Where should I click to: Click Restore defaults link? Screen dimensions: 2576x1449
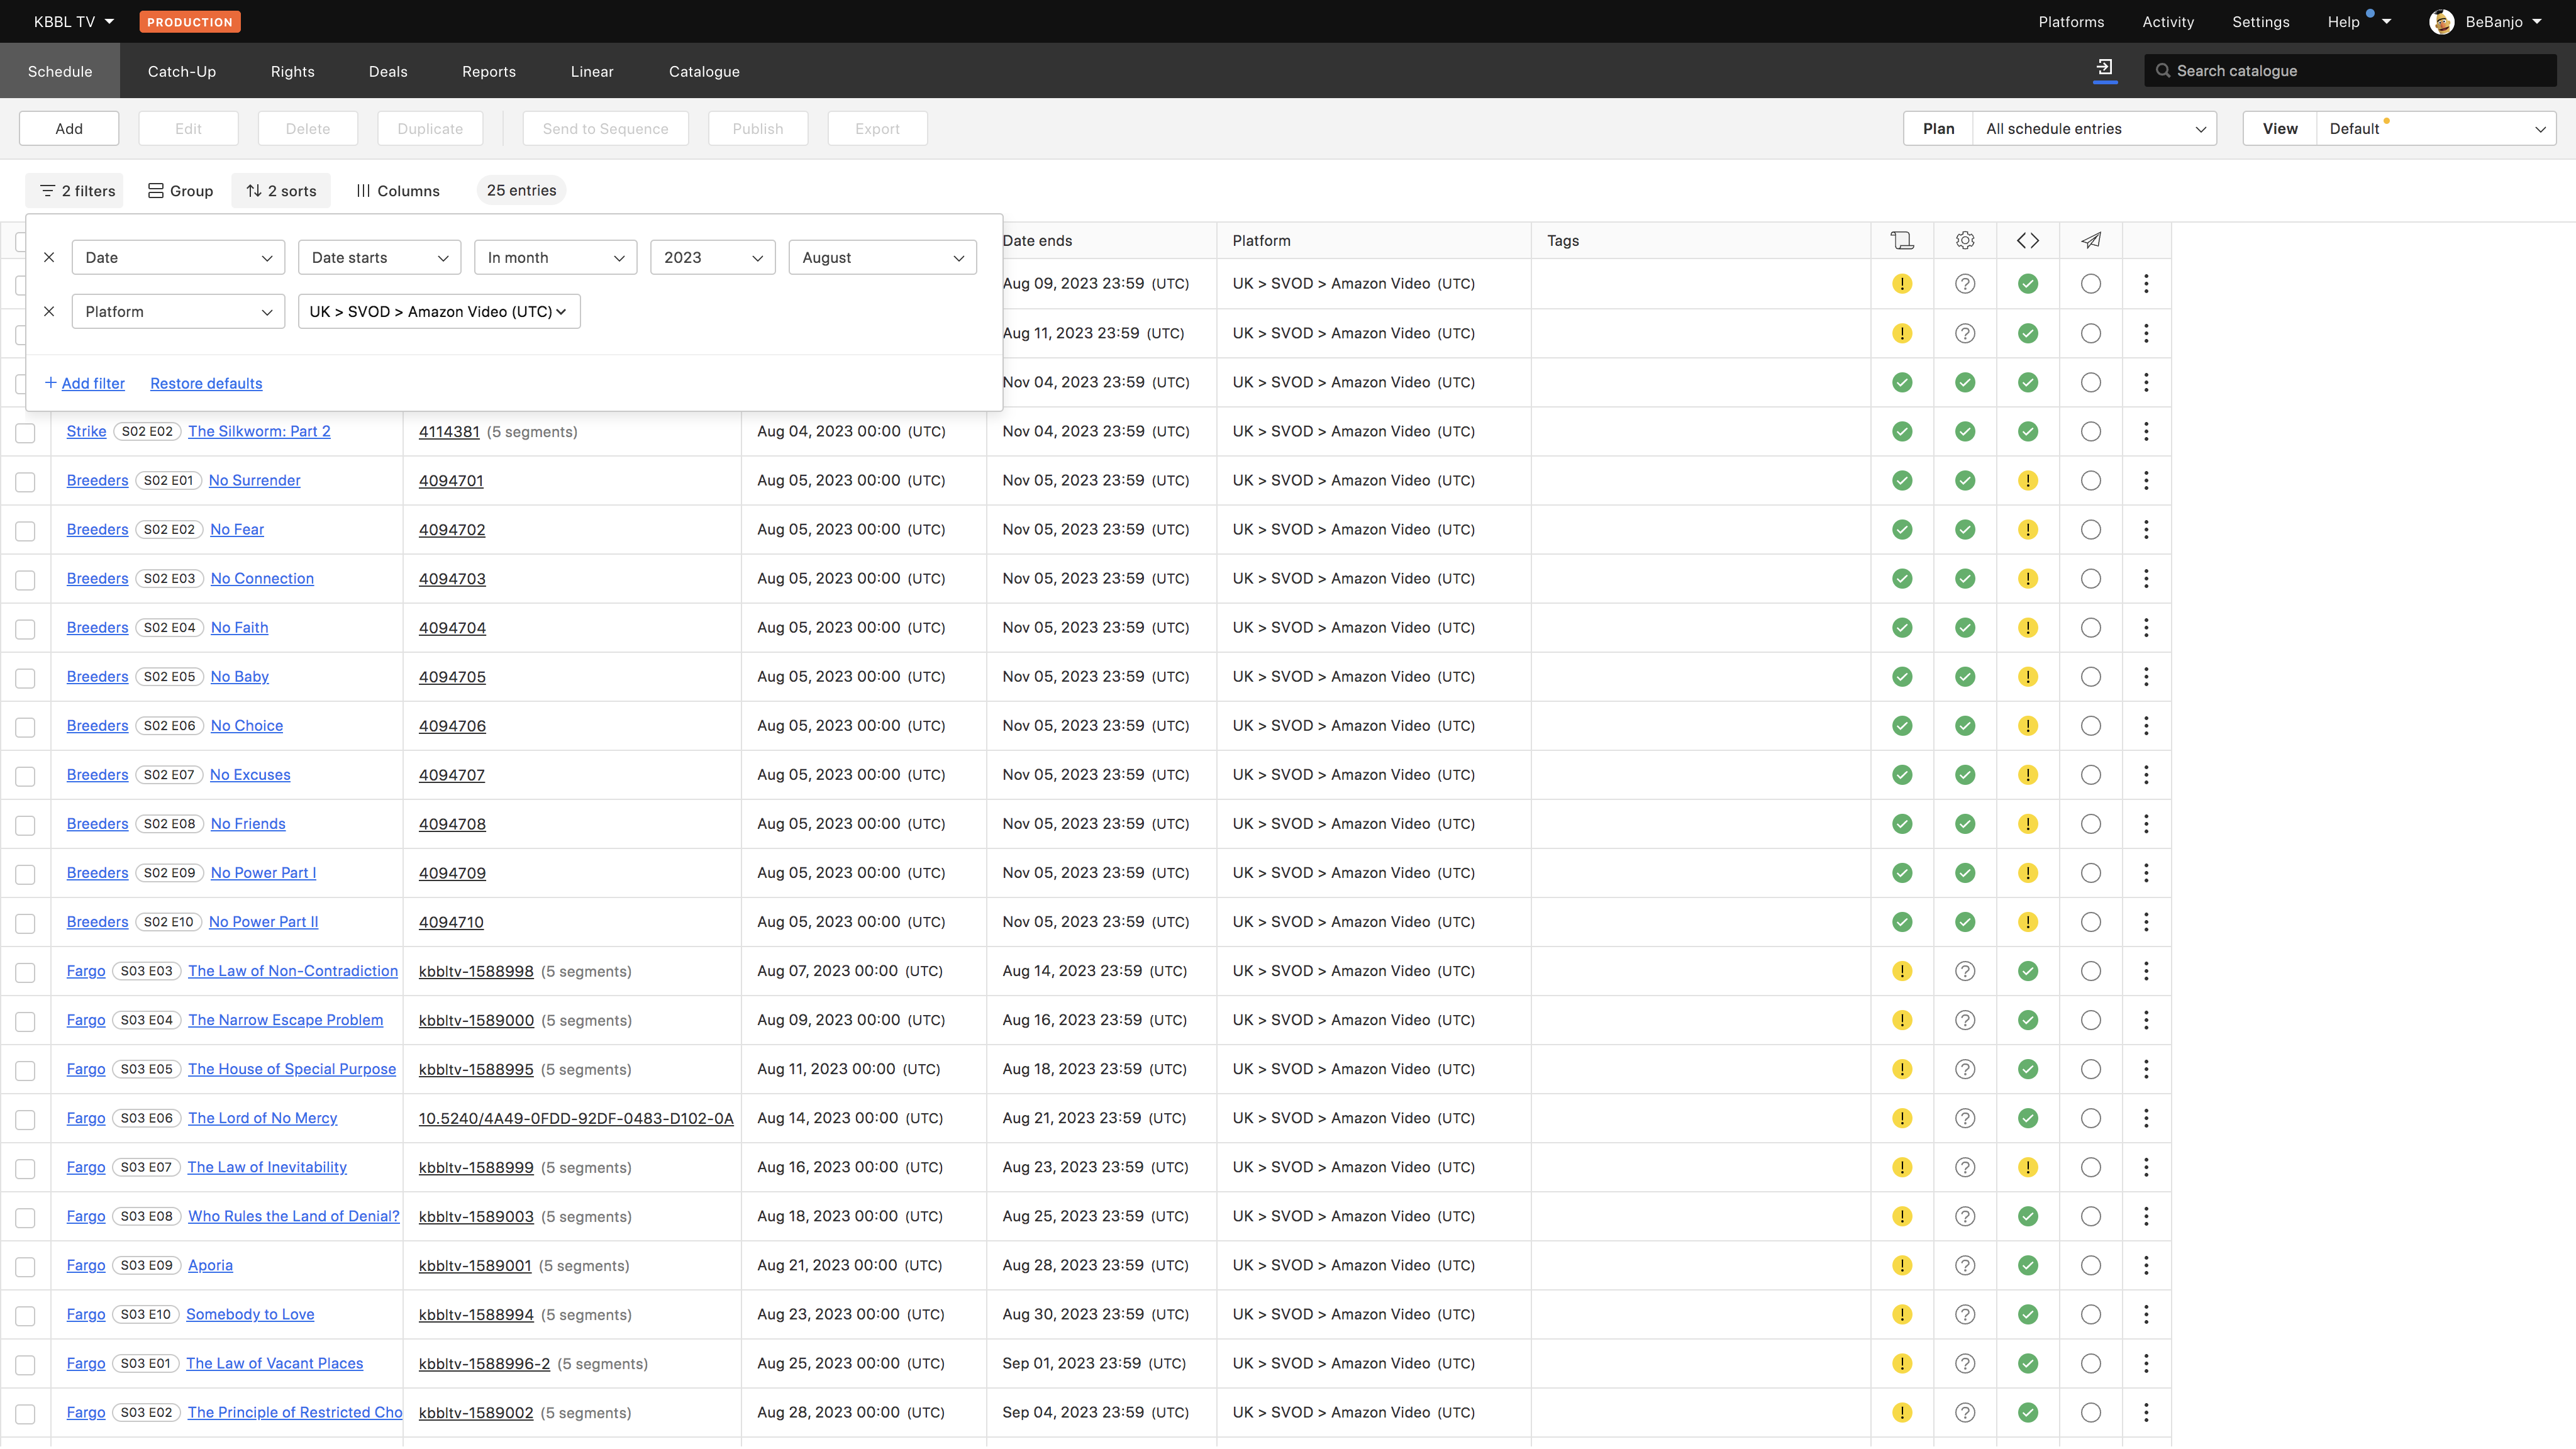[x=206, y=383]
